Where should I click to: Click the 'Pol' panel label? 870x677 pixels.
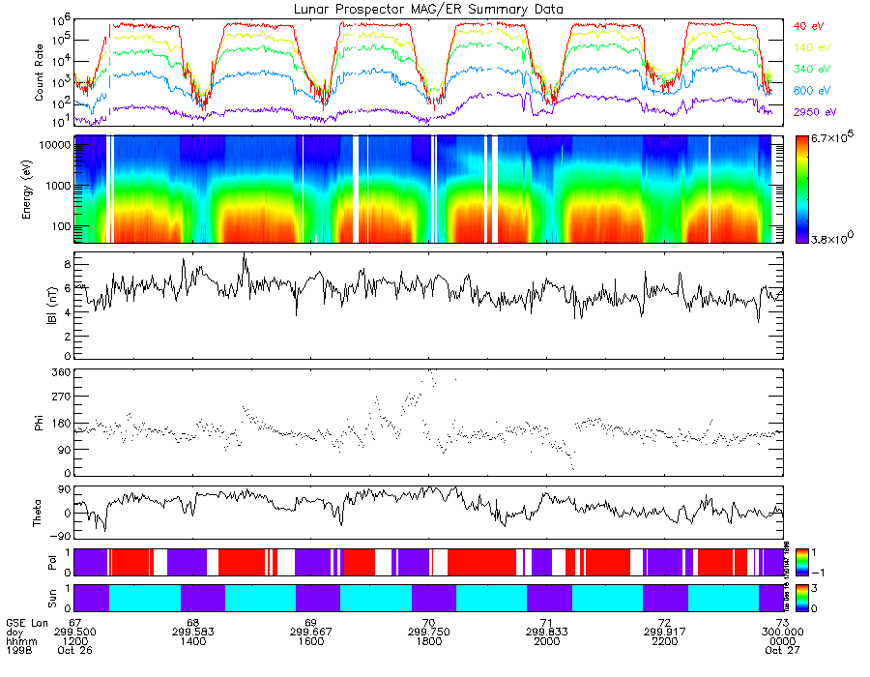(x=52, y=563)
